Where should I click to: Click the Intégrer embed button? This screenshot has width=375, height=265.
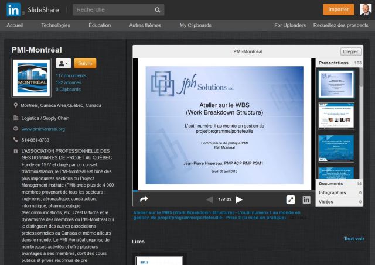pos(350,51)
